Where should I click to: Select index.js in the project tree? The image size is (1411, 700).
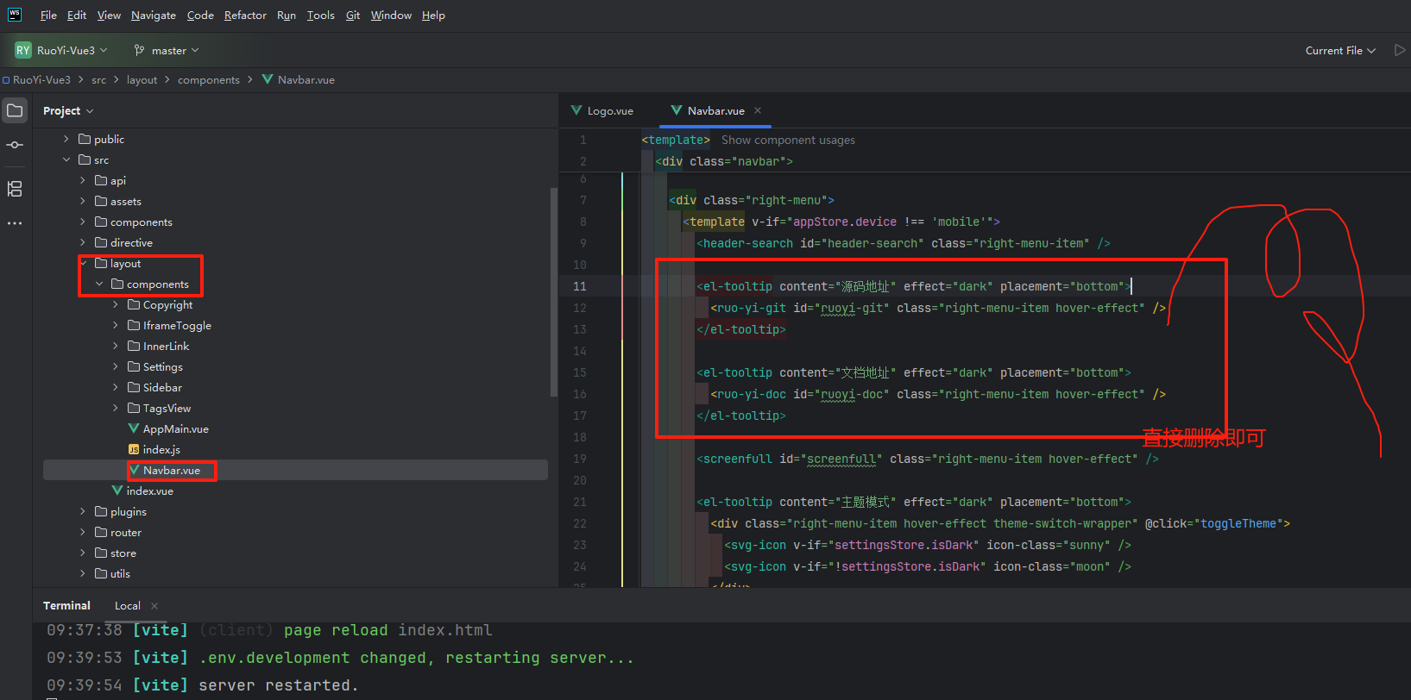[x=295, y=449]
